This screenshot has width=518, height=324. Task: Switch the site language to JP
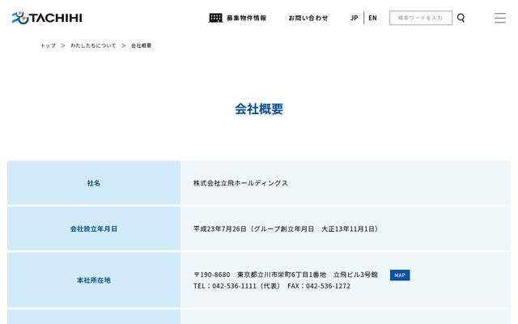tap(355, 18)
